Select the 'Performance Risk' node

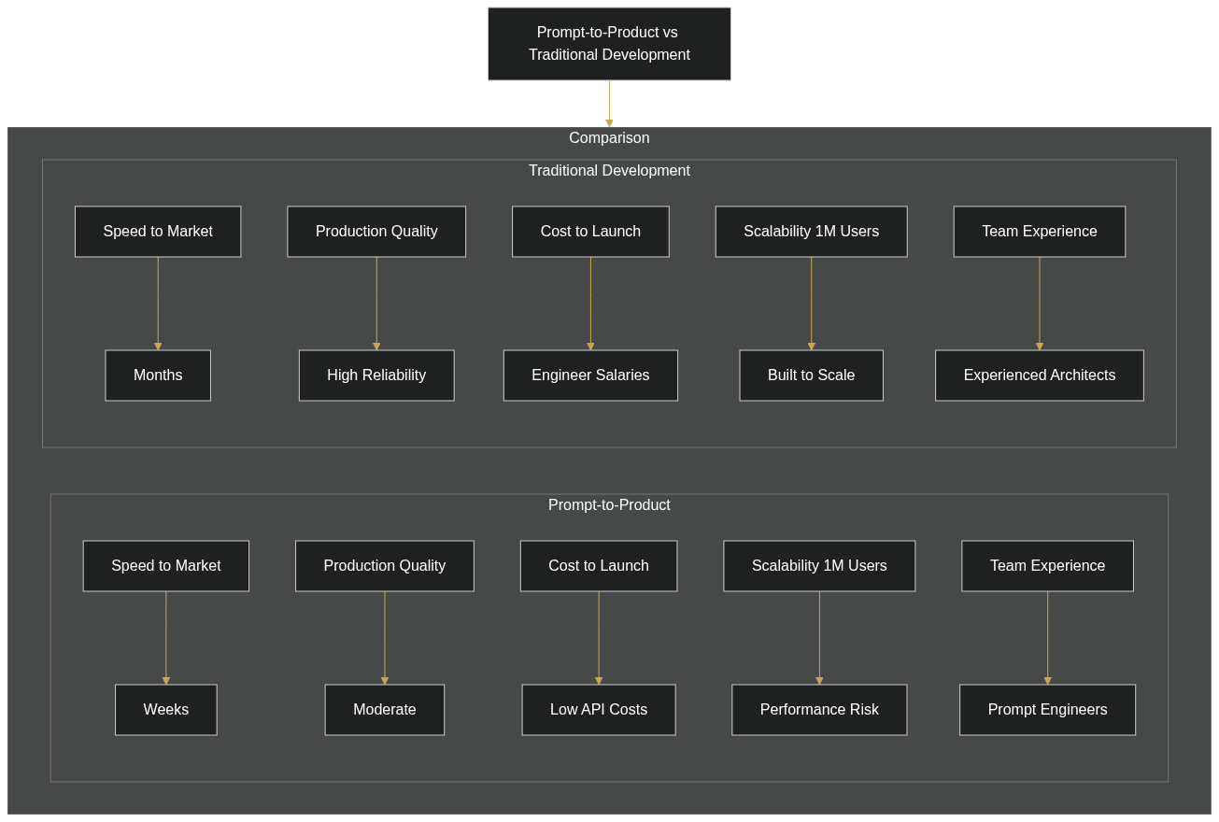coord(819,710)
